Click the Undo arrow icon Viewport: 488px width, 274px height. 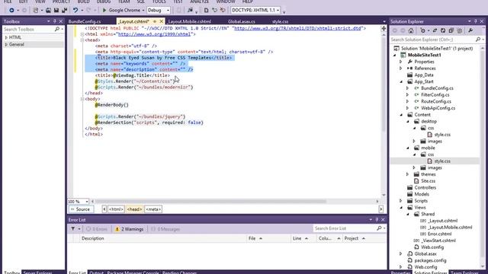click(75, 10)
